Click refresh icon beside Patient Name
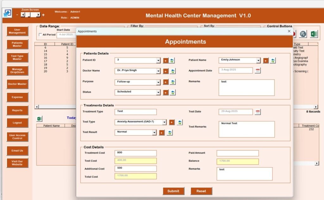The width and height of the screenshot is (324, 200). [x=273, y=61]
